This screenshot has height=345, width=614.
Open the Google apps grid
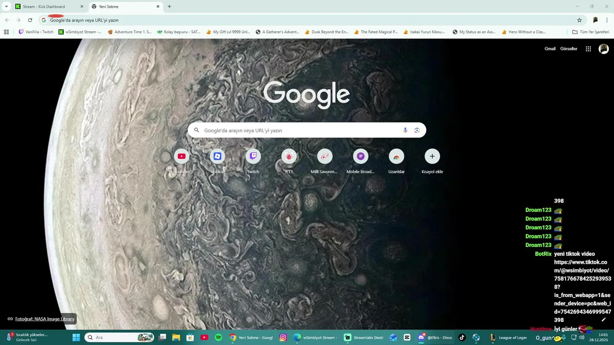coord(588,49)
